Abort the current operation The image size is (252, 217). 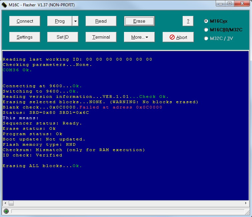[x=178, y=37]
